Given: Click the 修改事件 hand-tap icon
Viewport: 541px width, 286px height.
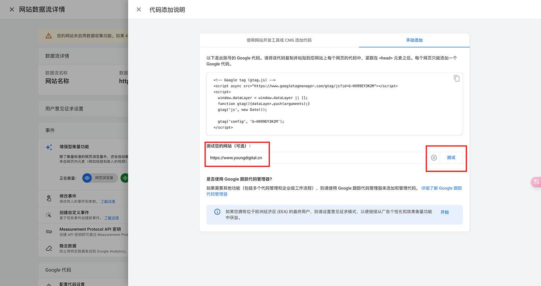Looking at the screenshot, I should 49,198.
